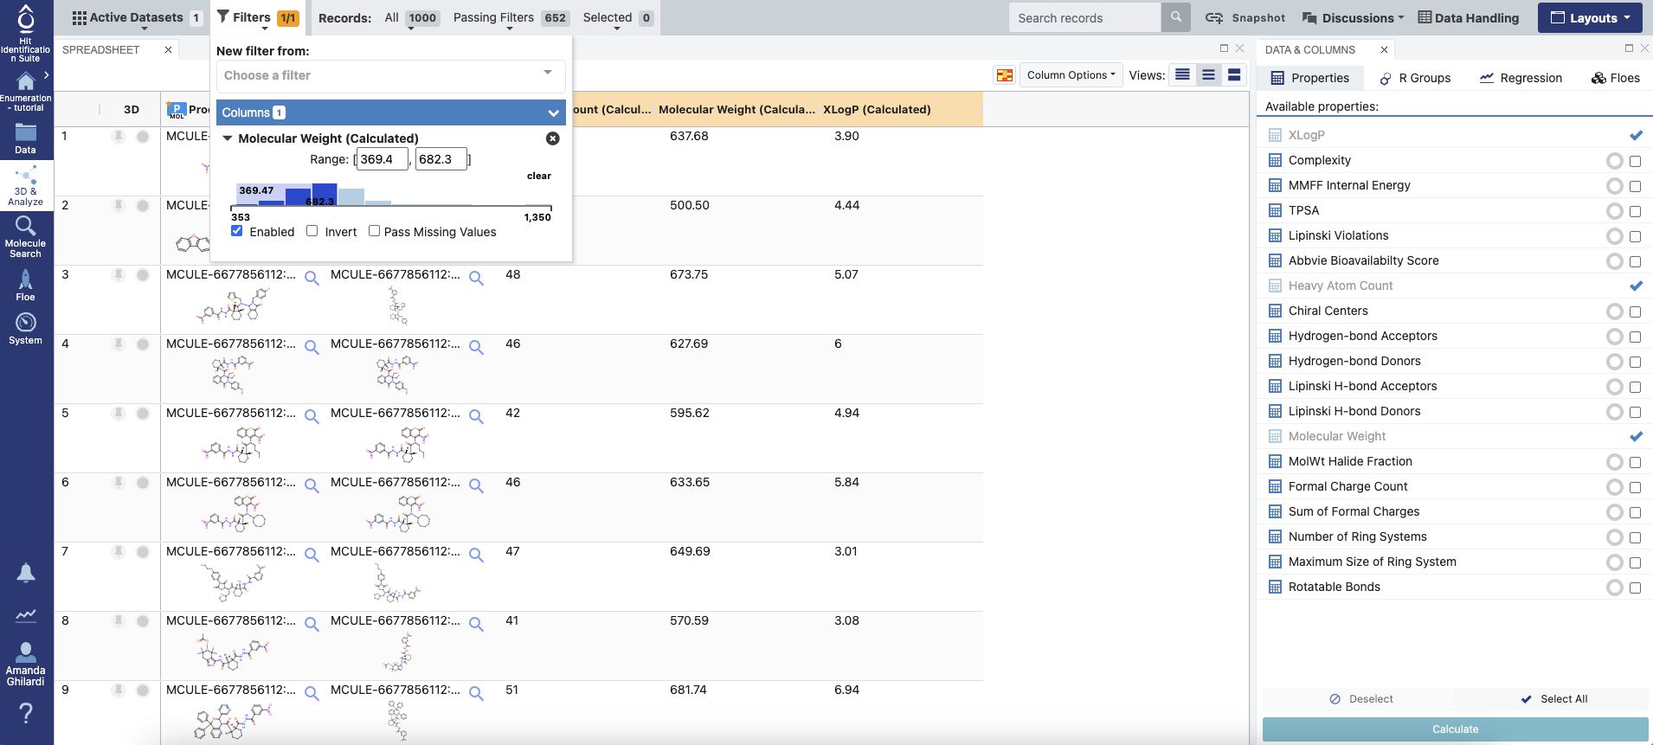
Task: Edit the range minimum field 369.4
Action: (382, 159)
